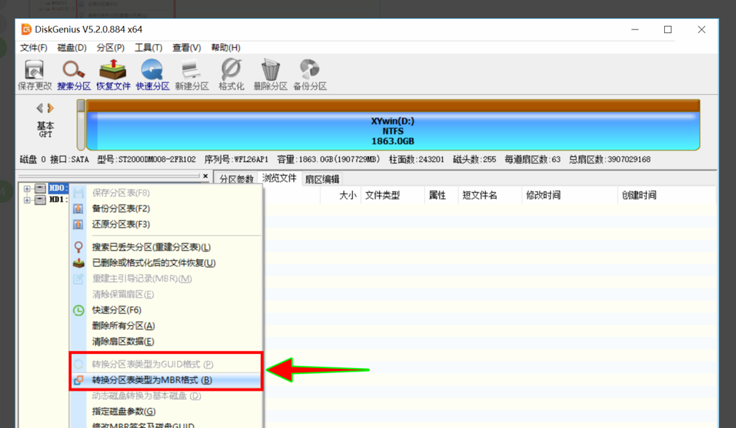
Task: Open the 查看(V) menu
Action: (187, 47)
